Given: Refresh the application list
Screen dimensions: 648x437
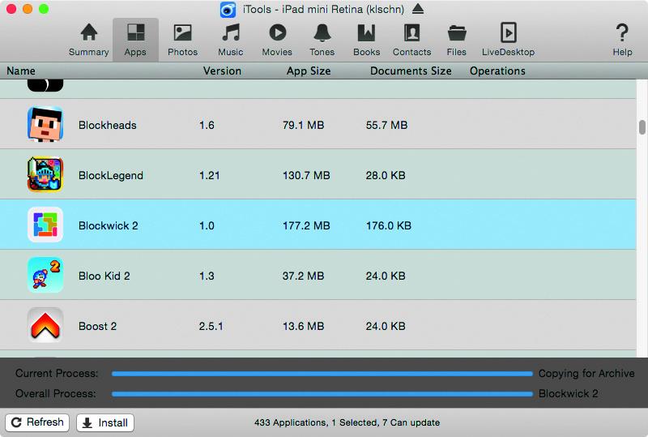Looking at the screenshot, I should pos(37,422).
